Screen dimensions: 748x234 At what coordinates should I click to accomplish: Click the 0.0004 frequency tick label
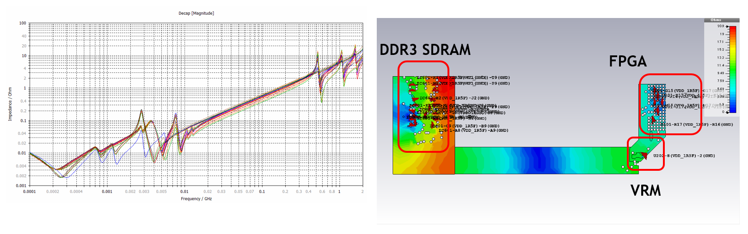coord(76,192)
